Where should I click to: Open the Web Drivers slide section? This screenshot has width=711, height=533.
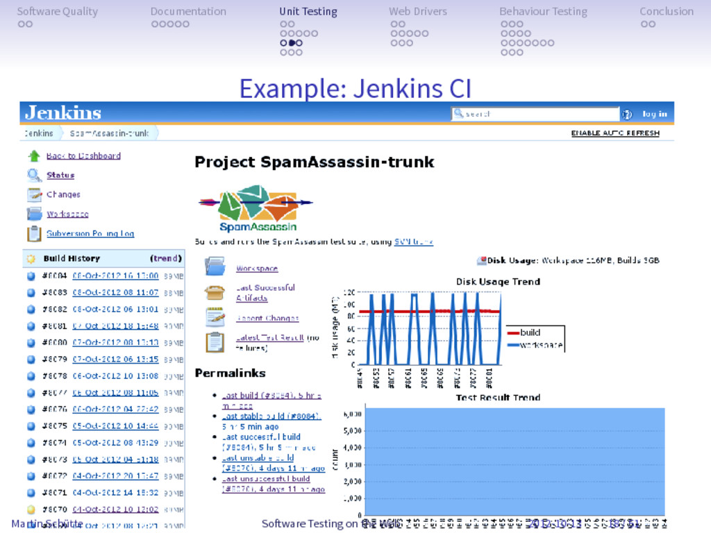pyautogui.click(x=418, y=11)
